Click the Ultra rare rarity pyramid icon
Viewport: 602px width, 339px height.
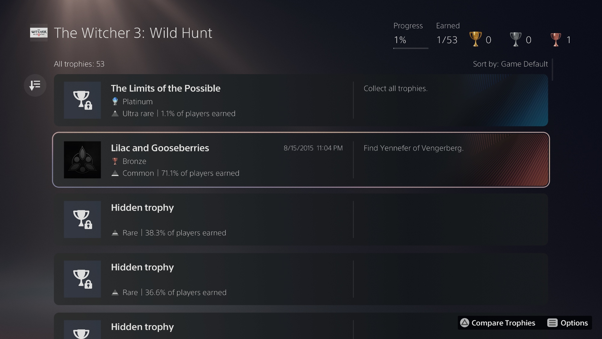coord(115,114)
